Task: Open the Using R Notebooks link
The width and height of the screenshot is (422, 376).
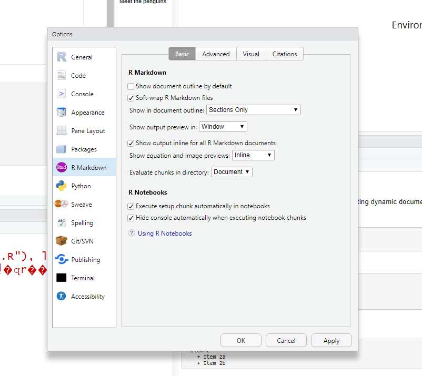Action: (165, 233)
